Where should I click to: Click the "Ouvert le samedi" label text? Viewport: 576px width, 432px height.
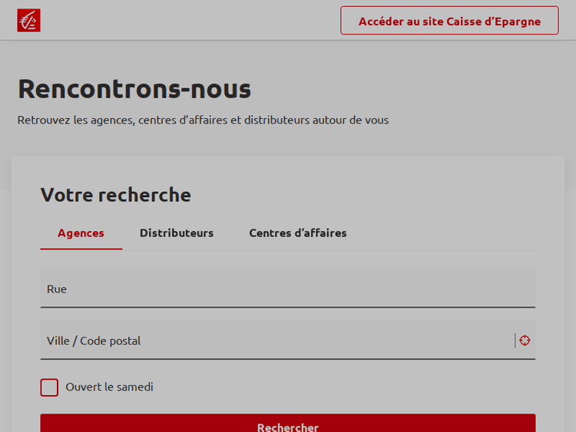(109, 387)
